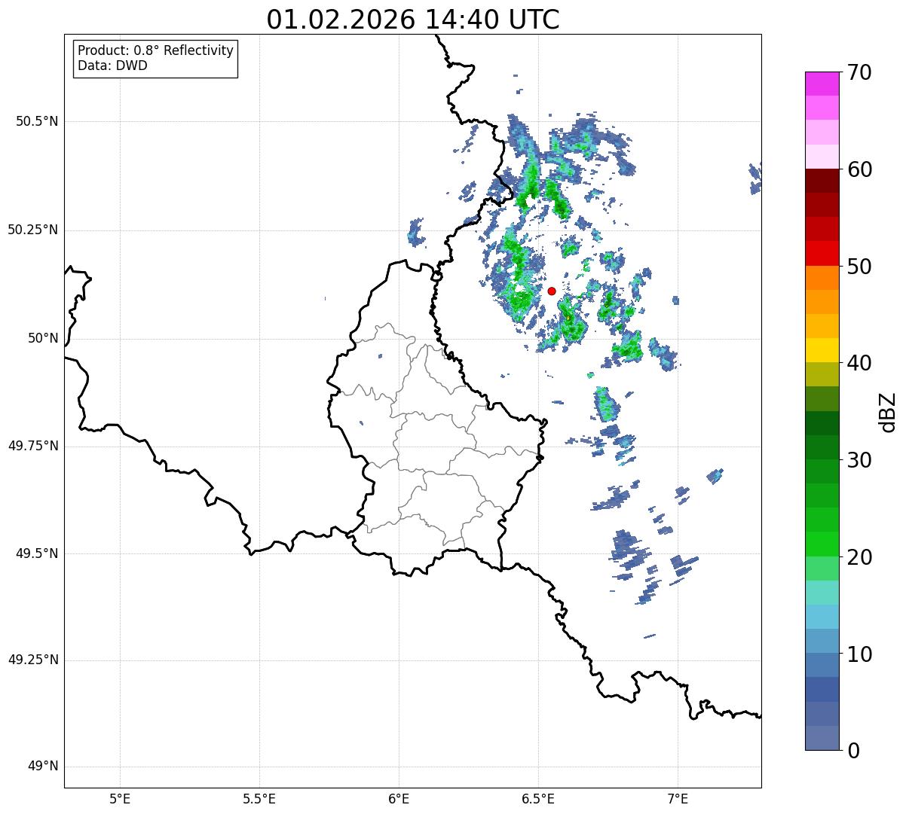Click the dark maroon colorbar segment below 60
906x814 pixels.
pyautogui.click(x=822, y=181)
